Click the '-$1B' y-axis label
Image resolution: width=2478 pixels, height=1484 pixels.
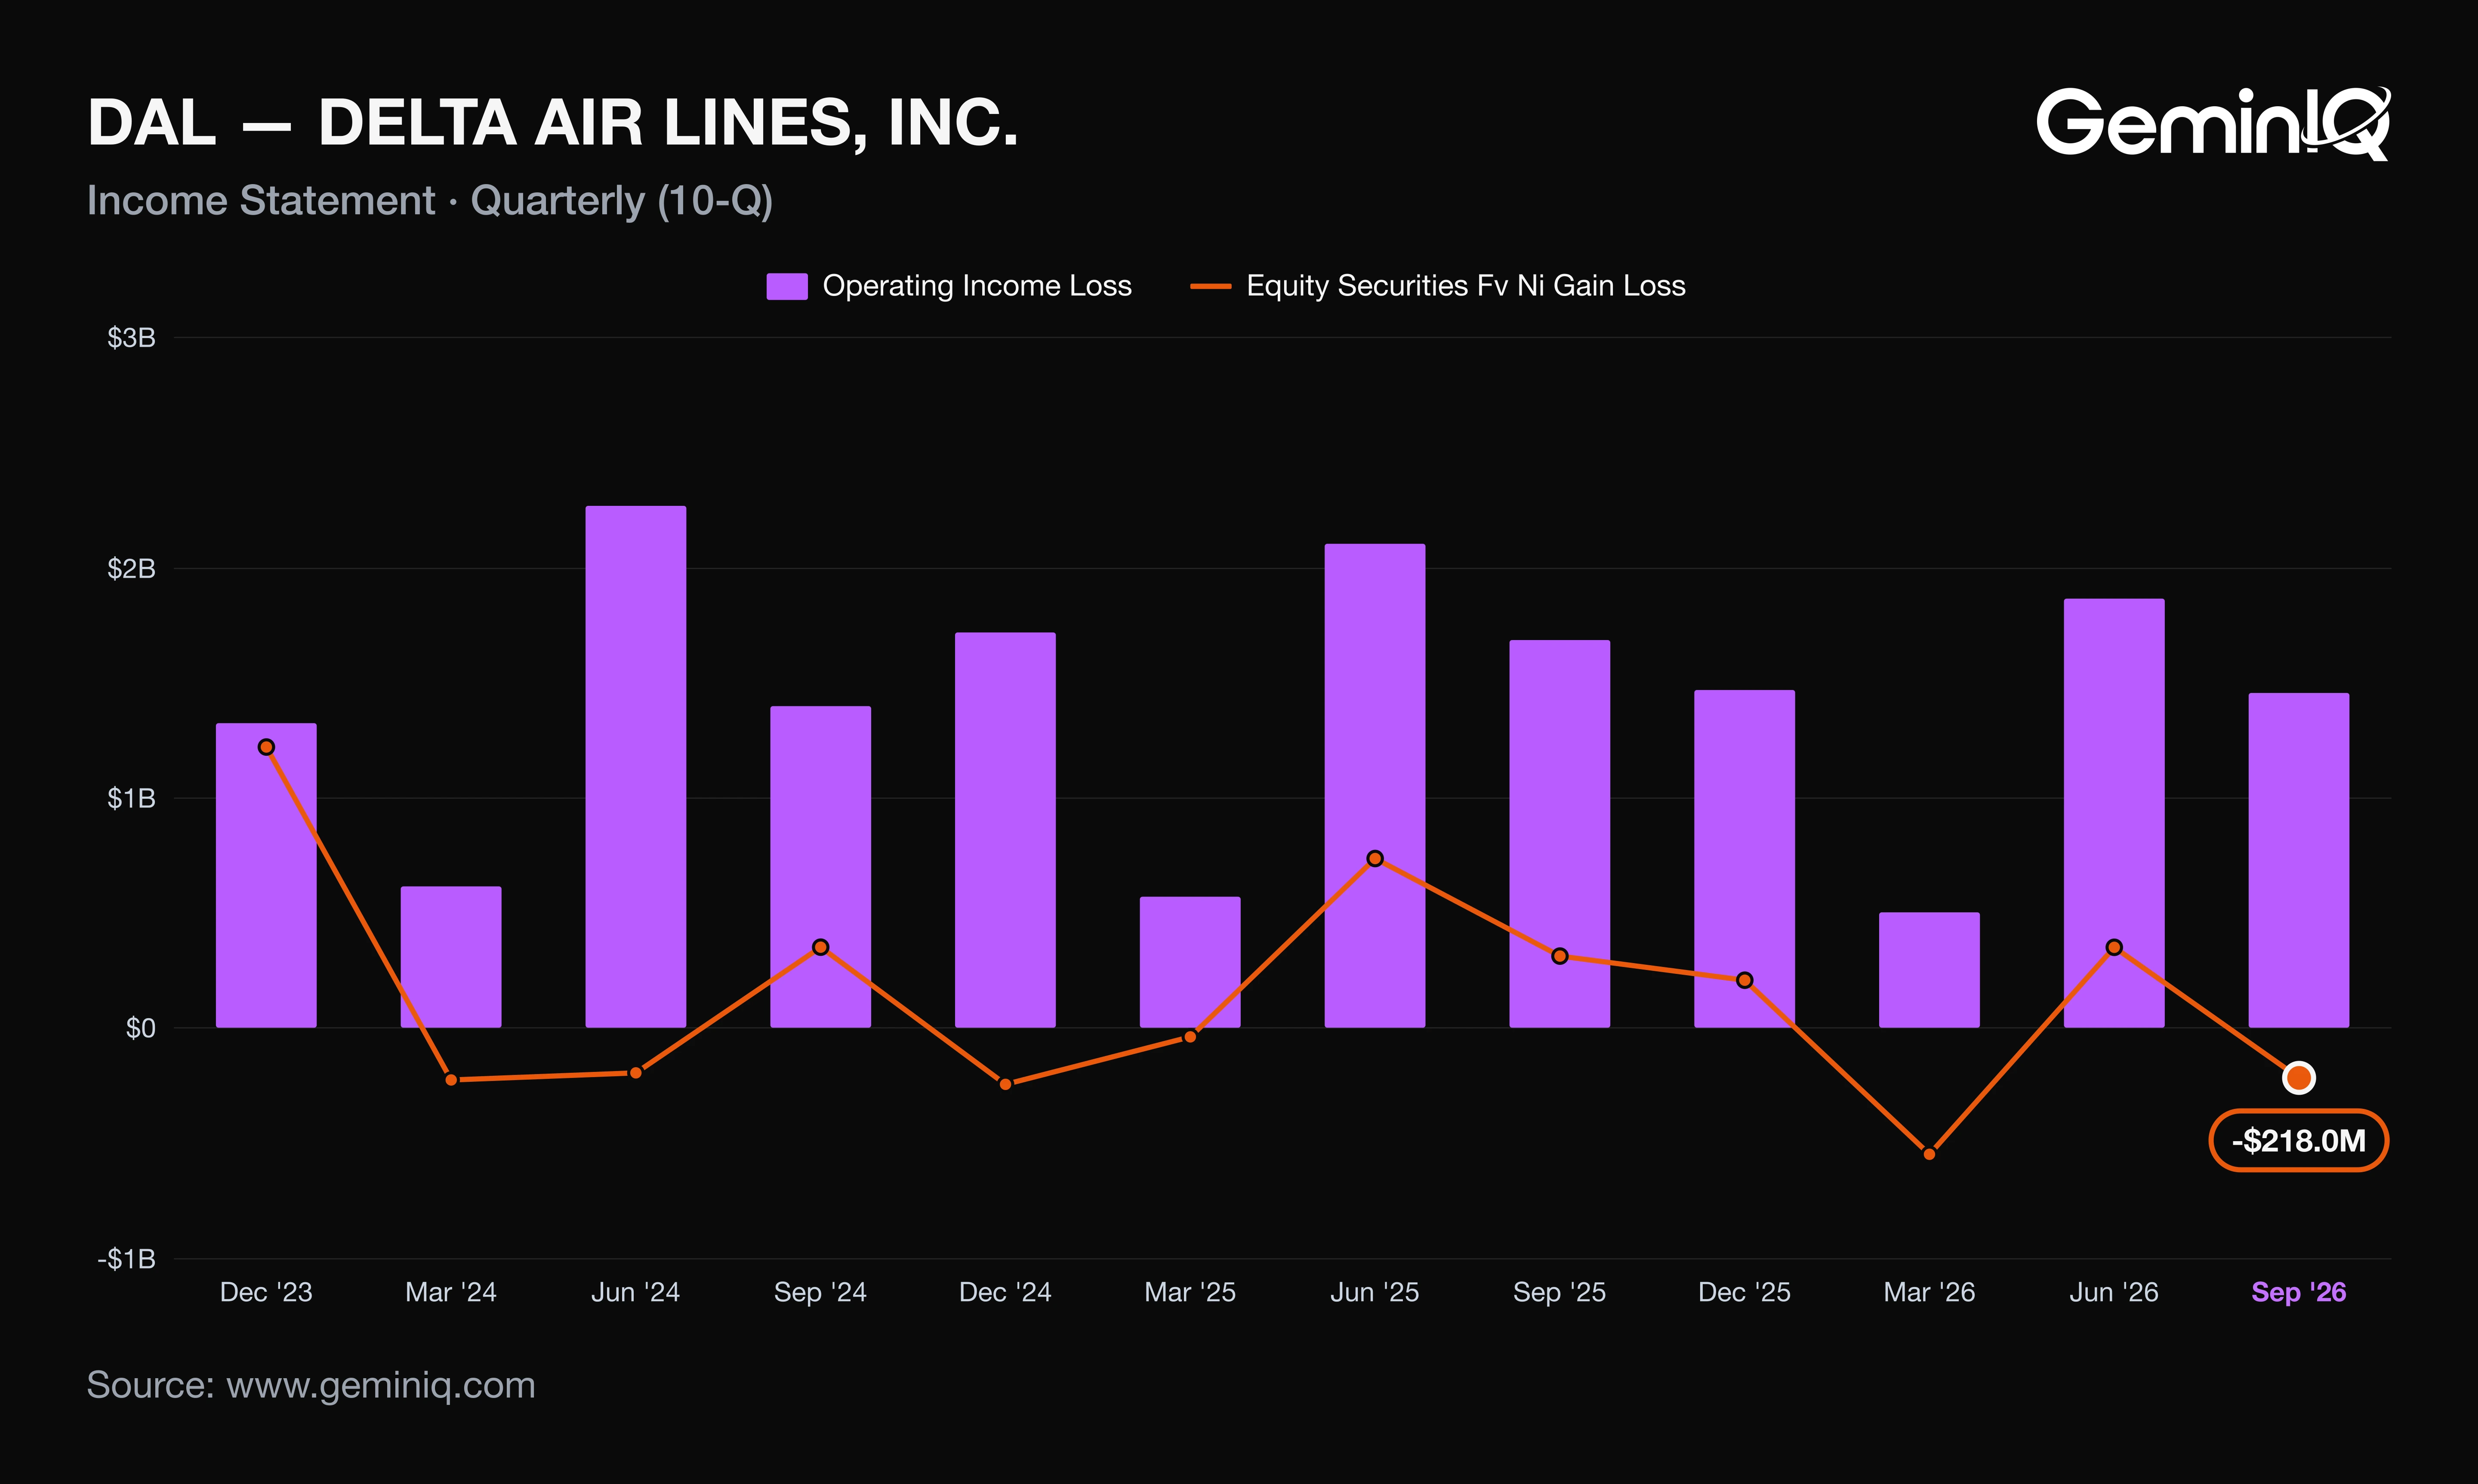coord(127,1259)
